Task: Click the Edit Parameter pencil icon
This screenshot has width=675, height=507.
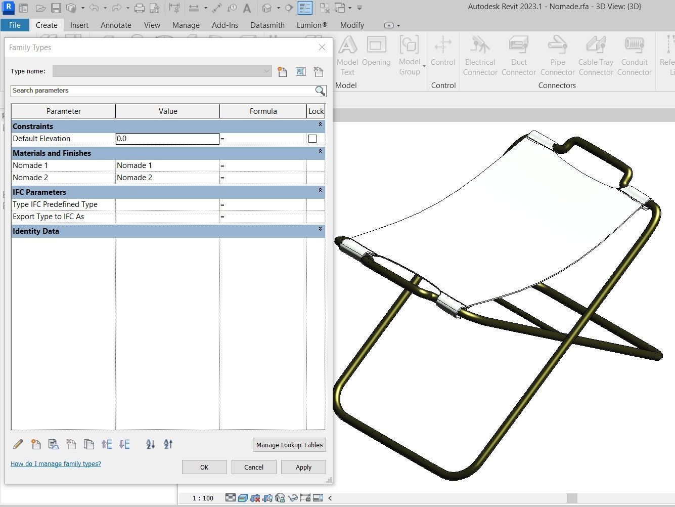Action: [18, 444]
